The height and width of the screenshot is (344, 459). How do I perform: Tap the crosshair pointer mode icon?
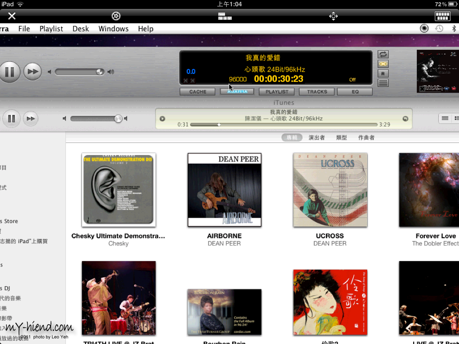click(x=333, y=16)
